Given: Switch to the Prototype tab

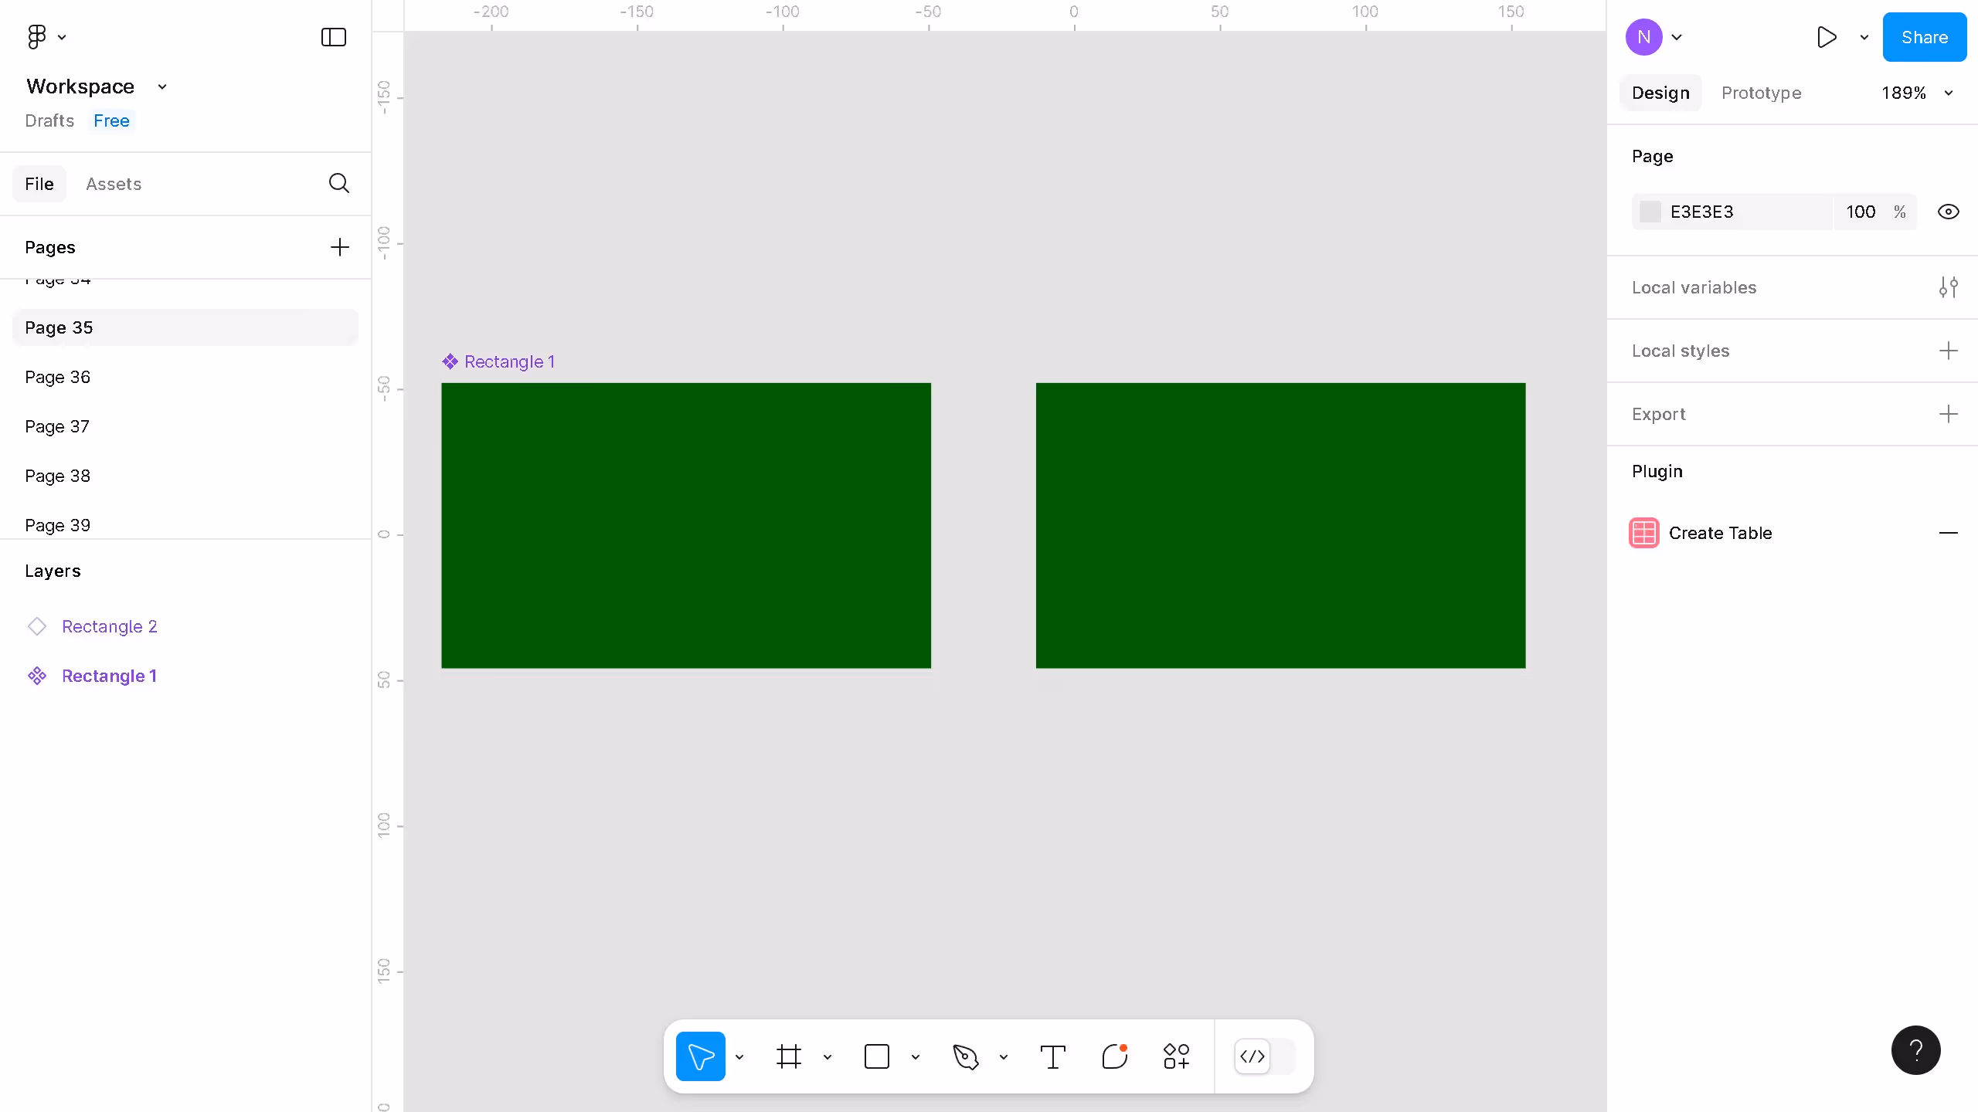Looking at the screenshot, I should click(1761, 93).
